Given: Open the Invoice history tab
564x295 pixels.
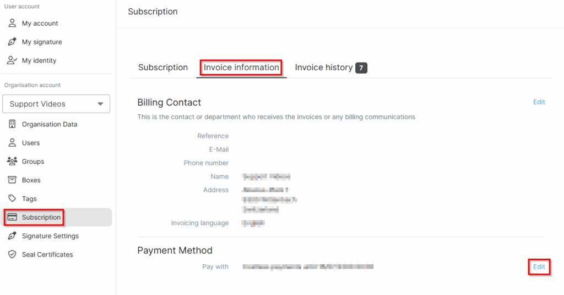Looking at the screenshot, I should (324, 68).
